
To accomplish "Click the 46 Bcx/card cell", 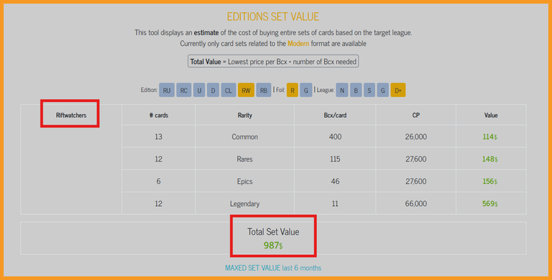I will (x=335, y=181).
